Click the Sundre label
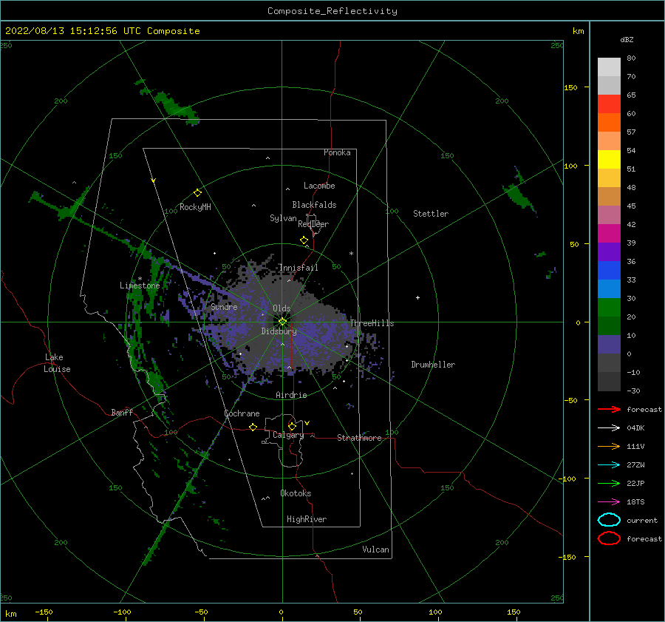 (x=224, y=307)
